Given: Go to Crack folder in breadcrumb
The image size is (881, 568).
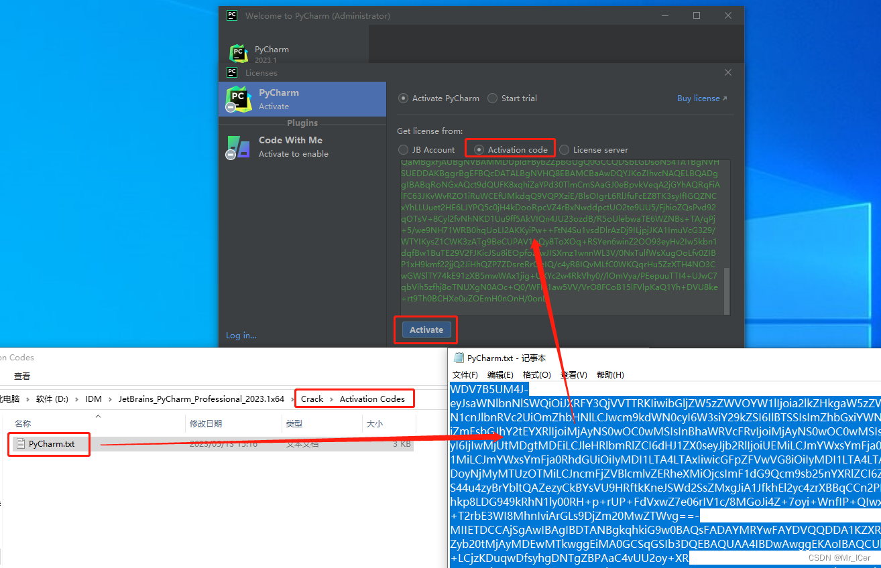Looking at the screenshot, I should coord(312,399).
